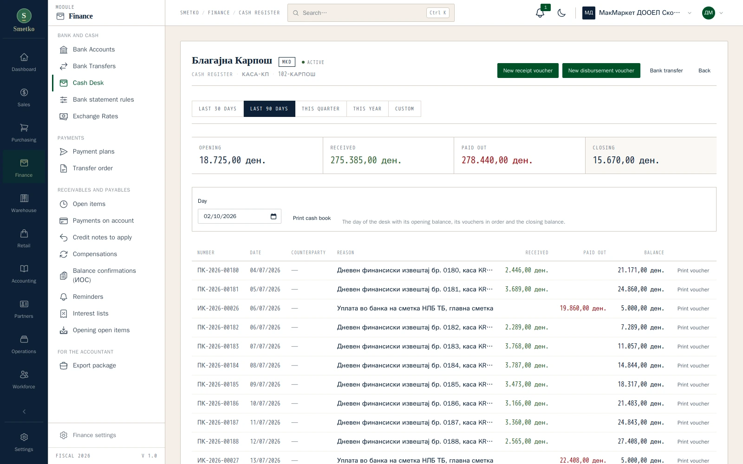Open Warehouse module icon
The width and height of the screenshot is (743, 464).
(24, 198)
